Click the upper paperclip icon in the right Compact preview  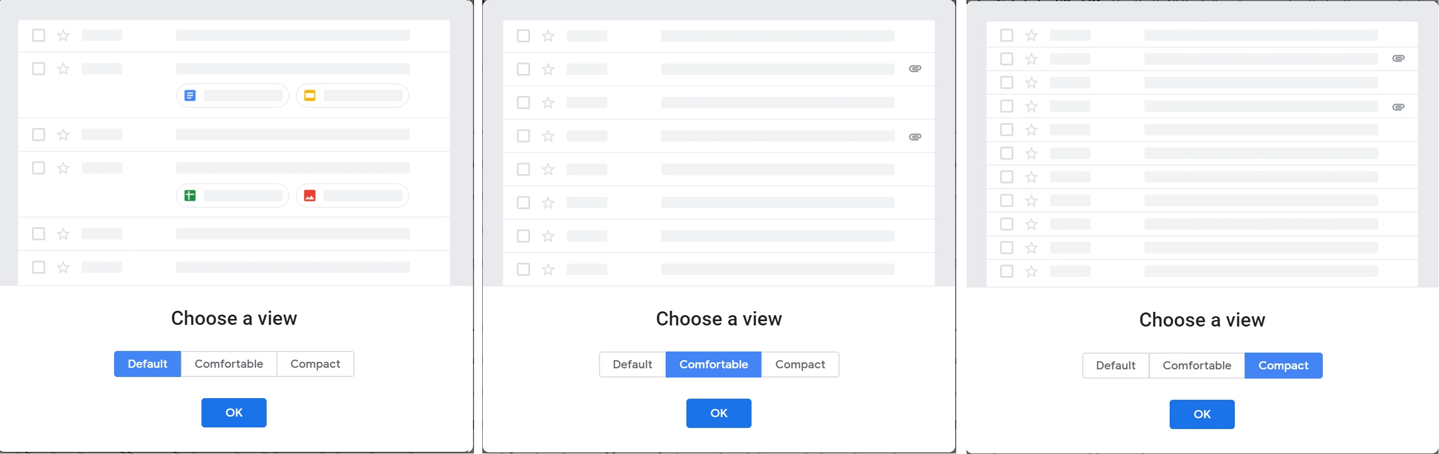(1398, 59)
